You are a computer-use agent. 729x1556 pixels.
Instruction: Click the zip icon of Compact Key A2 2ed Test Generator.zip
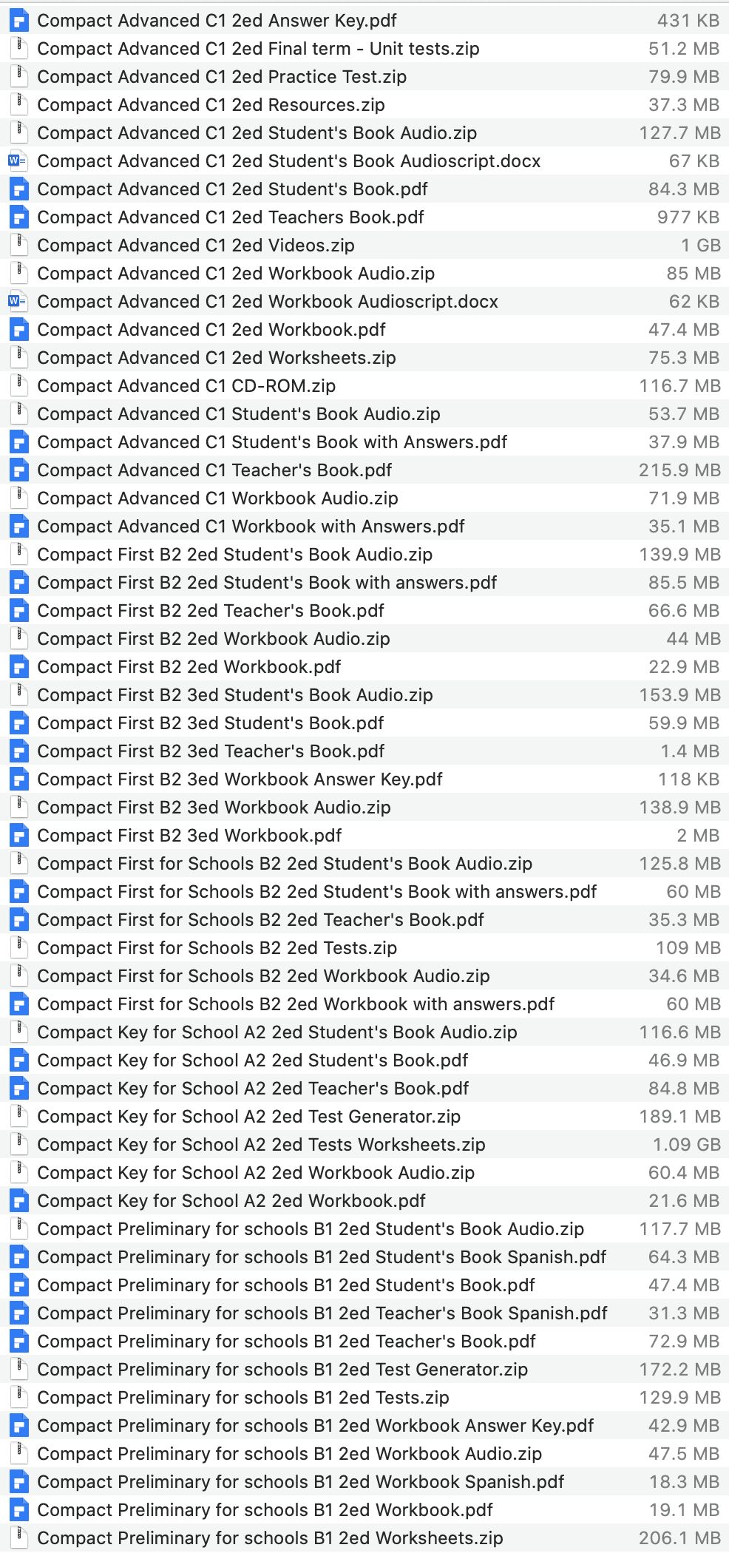tap(18, 1117)
